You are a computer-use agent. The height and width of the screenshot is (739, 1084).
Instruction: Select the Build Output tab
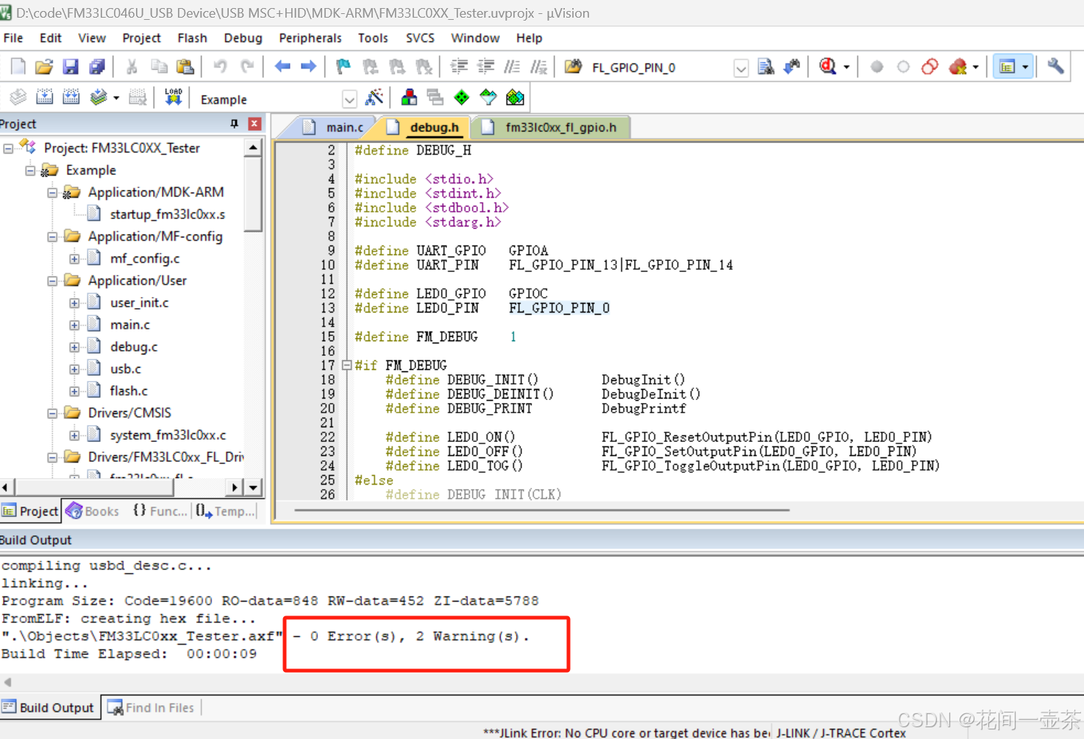pyautogui.click(x=49, y=707)
